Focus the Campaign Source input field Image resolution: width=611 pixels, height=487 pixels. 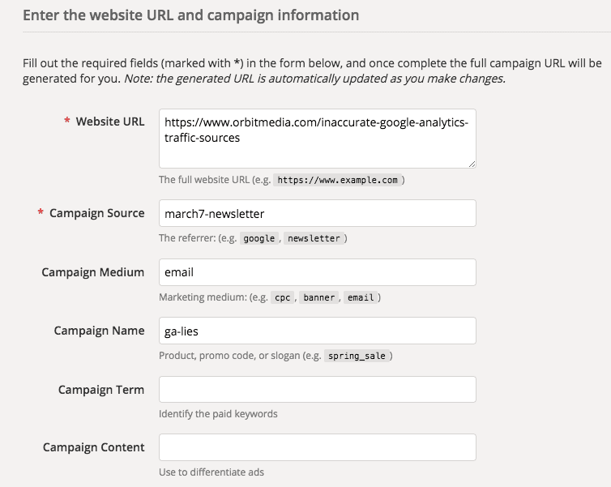317,213
